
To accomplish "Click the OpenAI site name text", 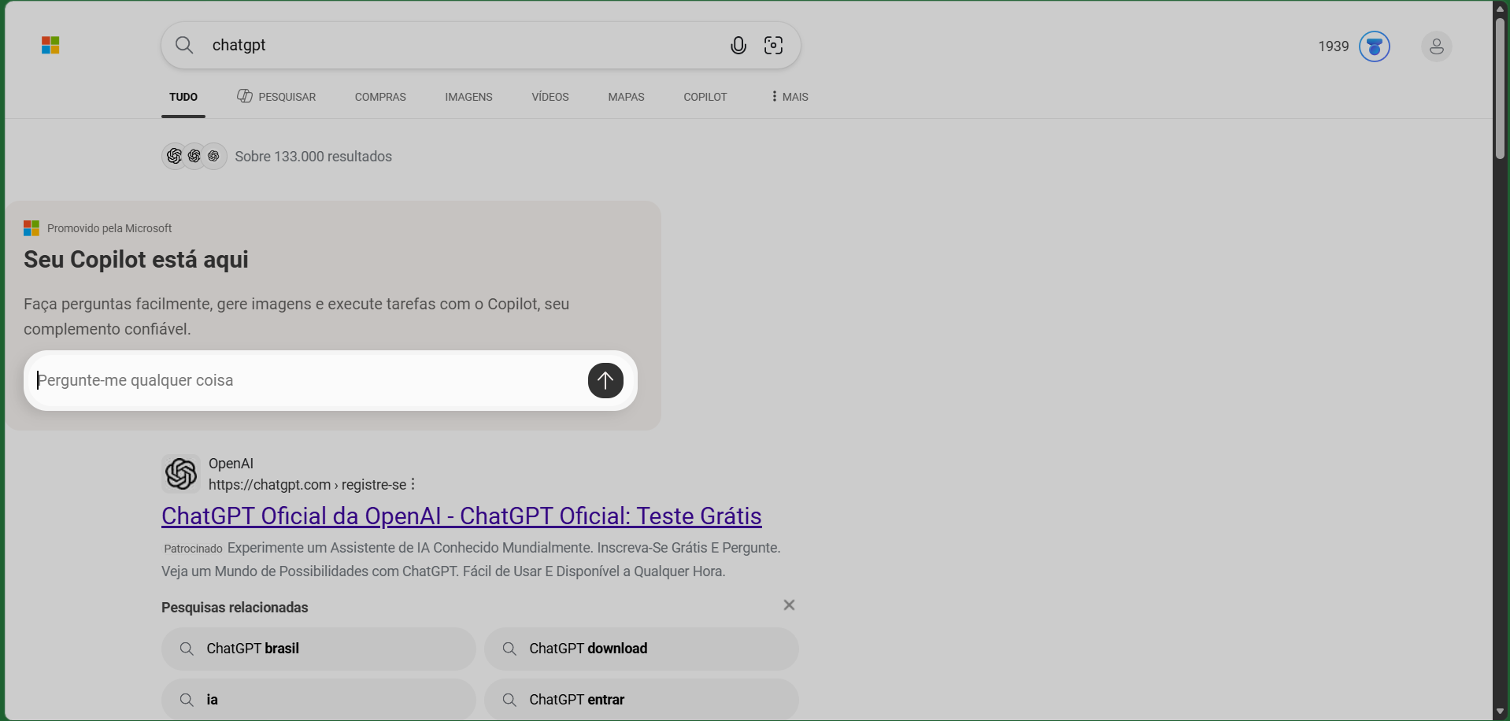I will point(231,464).
